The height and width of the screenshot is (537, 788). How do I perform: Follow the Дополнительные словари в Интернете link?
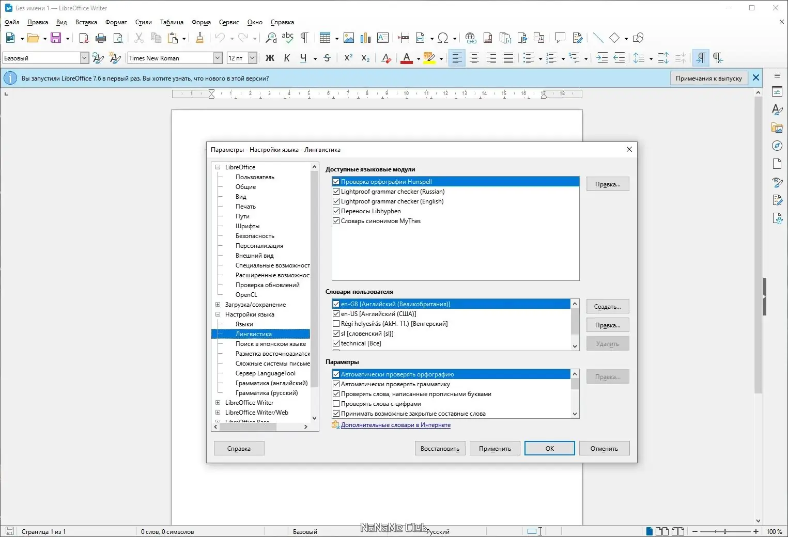395,425
